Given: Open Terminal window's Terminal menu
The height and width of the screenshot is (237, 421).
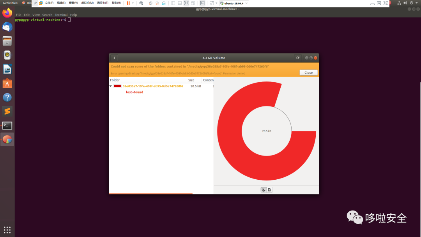Looking at the screenshot, I should click(61, 15).
